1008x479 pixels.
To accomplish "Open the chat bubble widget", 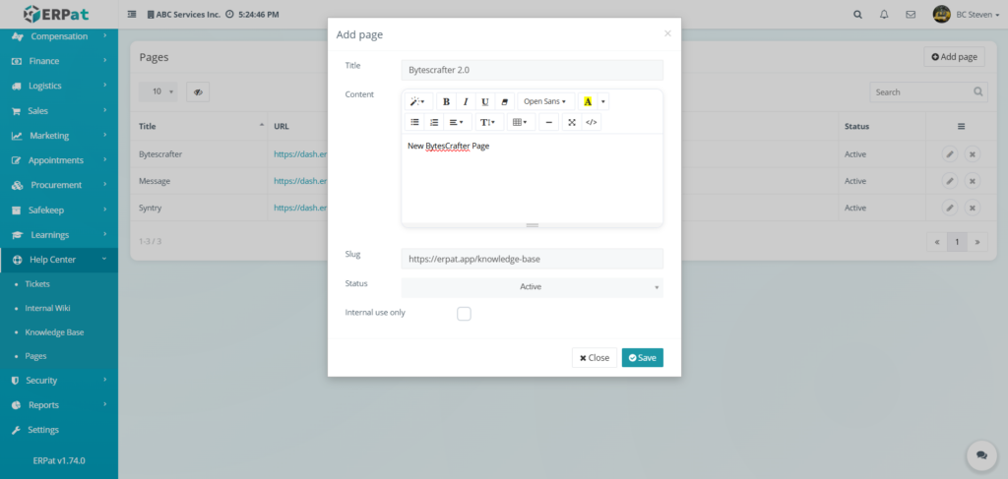I will (x=981, y=454).
